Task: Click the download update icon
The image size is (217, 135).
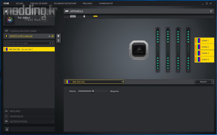Action: pos(7,129)
